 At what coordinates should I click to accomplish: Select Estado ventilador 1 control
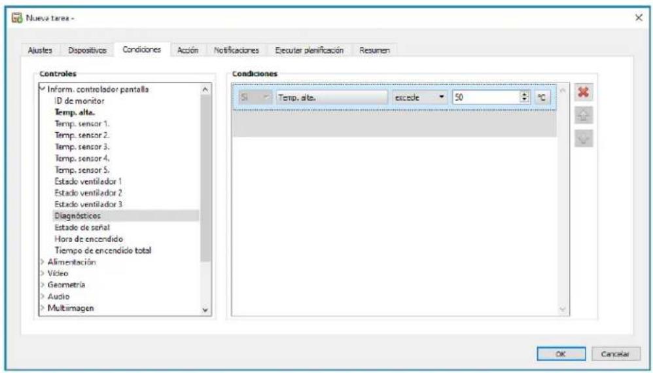click(x=88, y=181)
